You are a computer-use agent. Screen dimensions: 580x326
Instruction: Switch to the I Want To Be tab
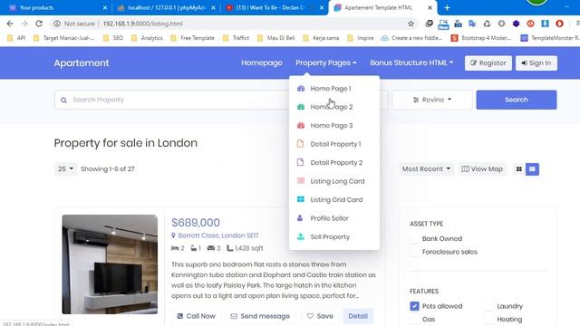pos(274,7)
